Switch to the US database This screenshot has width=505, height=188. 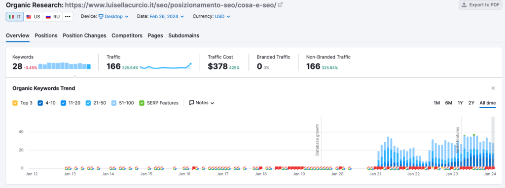pyautogui.click(x=33, y=17)
